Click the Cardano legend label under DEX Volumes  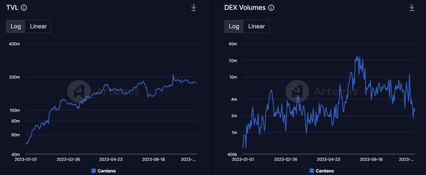(x=325, y=171)
